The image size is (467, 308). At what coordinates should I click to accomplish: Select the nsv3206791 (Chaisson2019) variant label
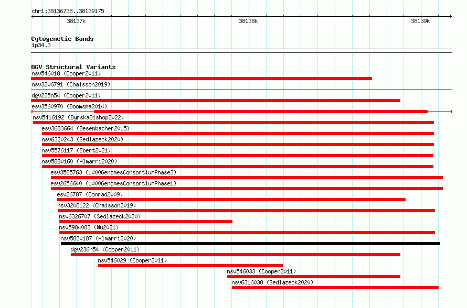pos(71,84)
